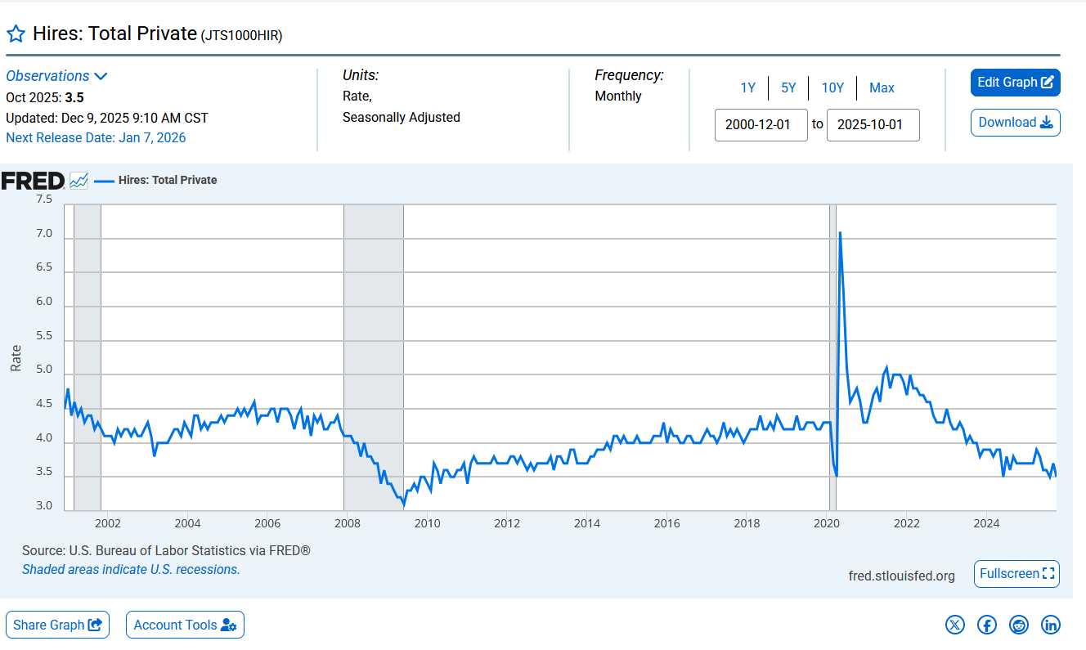Click the Shaded areas indicate U.S. recessions link

point(131,570)
